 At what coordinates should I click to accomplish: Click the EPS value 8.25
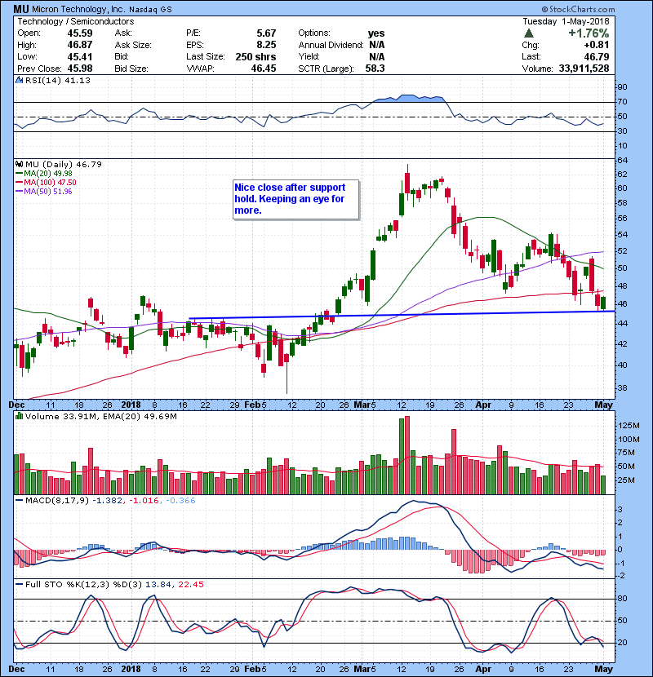(x=266, y=45)
